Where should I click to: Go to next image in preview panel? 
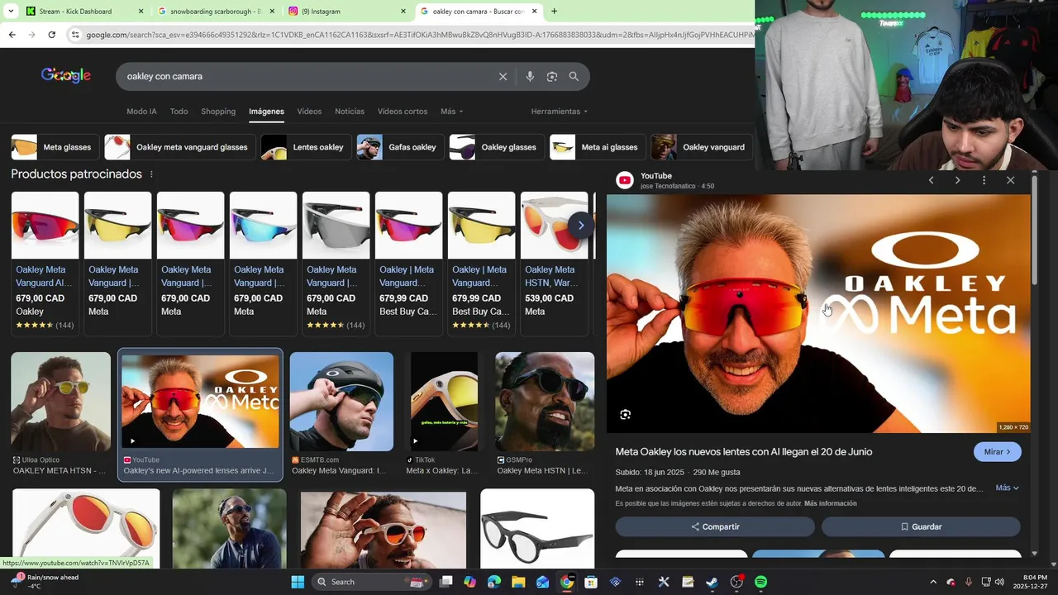click(957, 180)
